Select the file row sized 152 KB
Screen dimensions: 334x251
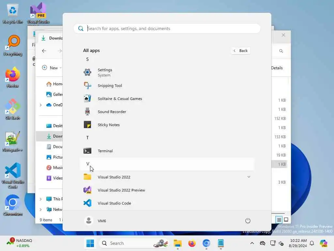pyautogui.click(x=280, y=118)
